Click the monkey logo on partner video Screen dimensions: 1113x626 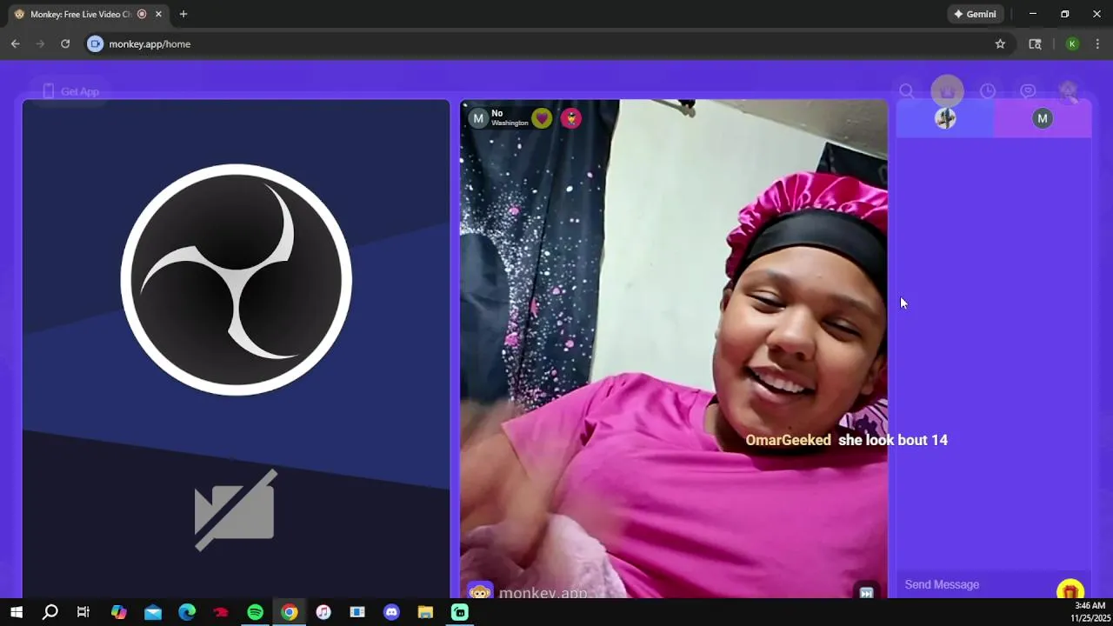(x=480, y=592)
